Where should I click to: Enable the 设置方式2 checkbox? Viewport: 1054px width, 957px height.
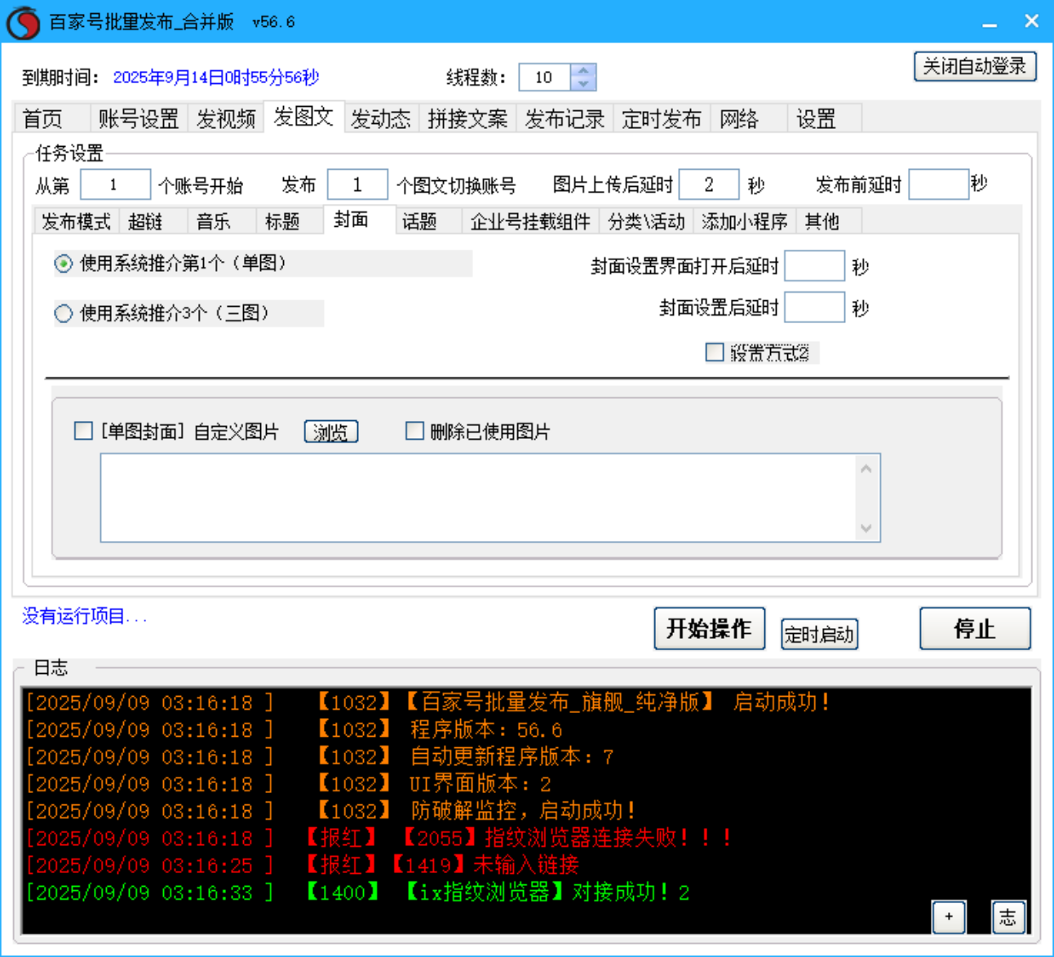click(714, 352)
